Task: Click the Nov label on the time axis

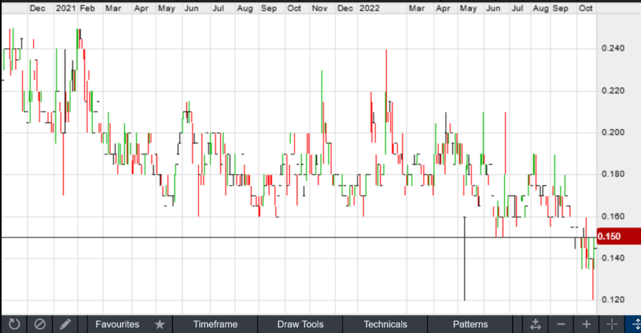Action: (x=319, y=8)
